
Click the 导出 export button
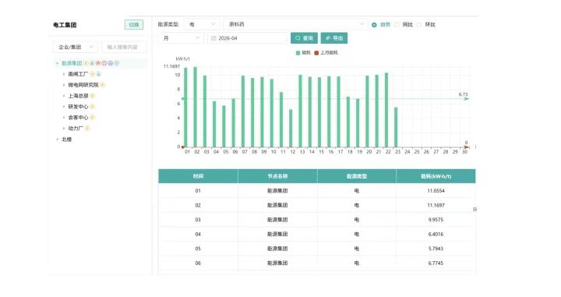[x=334, y=38]
